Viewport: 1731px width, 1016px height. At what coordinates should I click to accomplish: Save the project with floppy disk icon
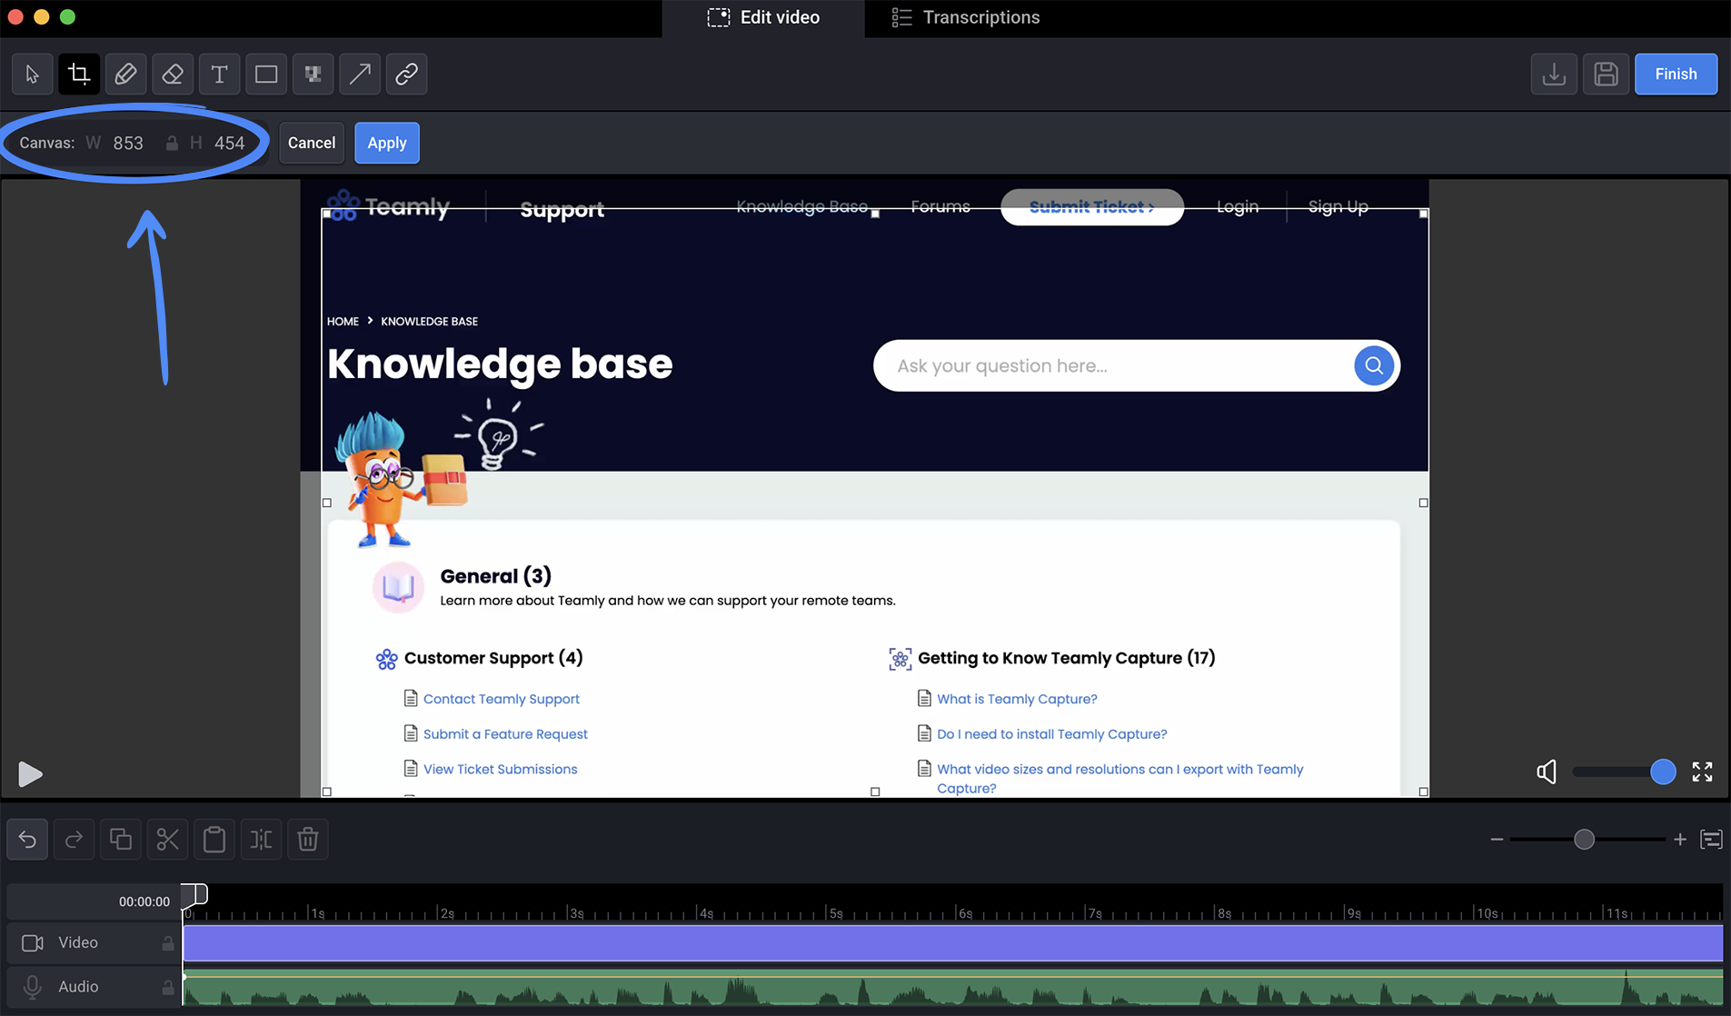tap(1606, 74)
